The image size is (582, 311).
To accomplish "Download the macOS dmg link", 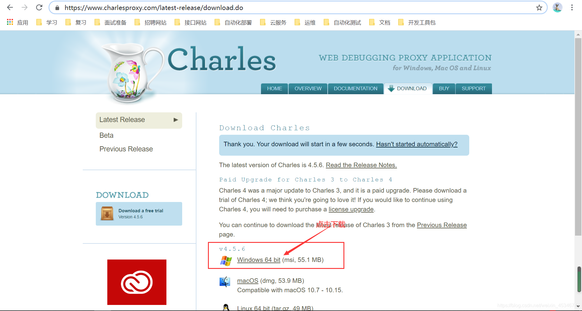I will [248, 281].
